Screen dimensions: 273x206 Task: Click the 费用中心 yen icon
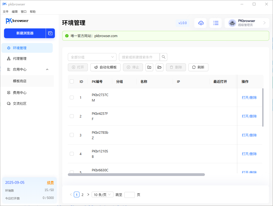tap(9, 93)
